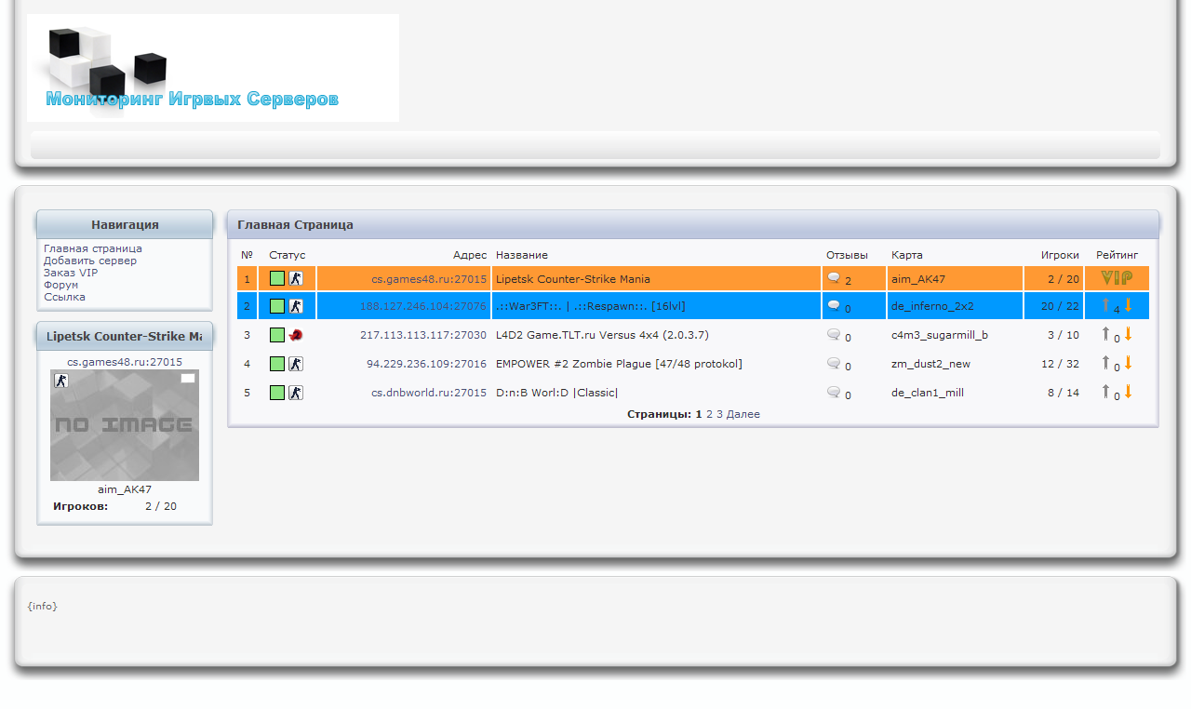Click reviews speech bubble for Lipetsk server

click(x=834, y=278)
